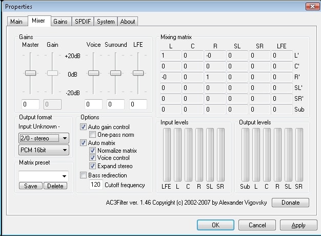
Task: Click the Master gain slider handle
Action: pyautogui.click(x=30, y=73)
